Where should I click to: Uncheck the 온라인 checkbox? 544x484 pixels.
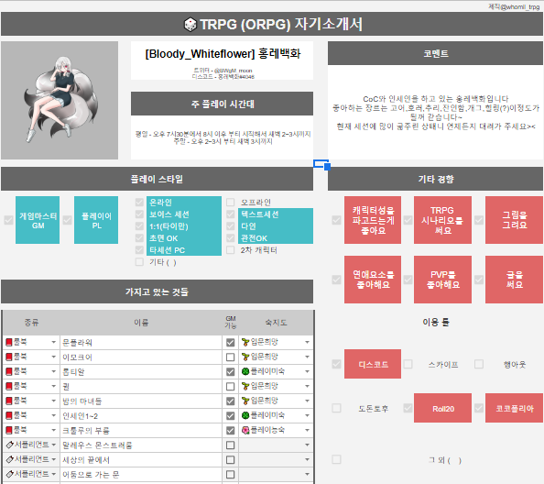coord(139,202)
